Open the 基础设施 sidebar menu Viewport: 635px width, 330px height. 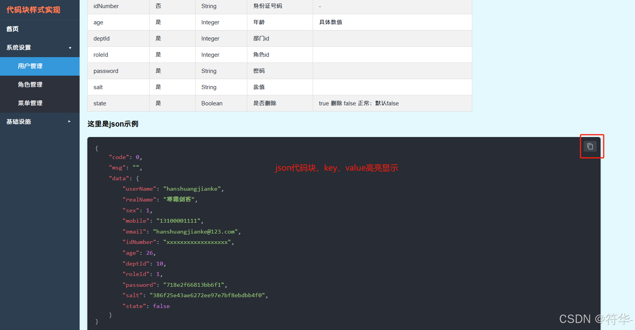(x=40, y=122)
